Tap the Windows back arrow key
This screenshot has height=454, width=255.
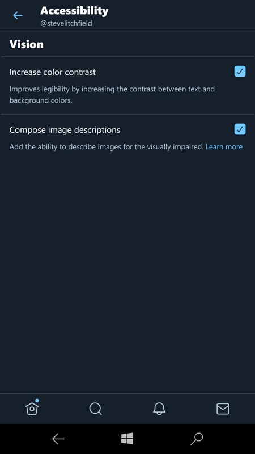pos(58,439)
